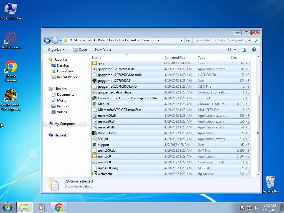Click the gog icon file

click(171, 63)
